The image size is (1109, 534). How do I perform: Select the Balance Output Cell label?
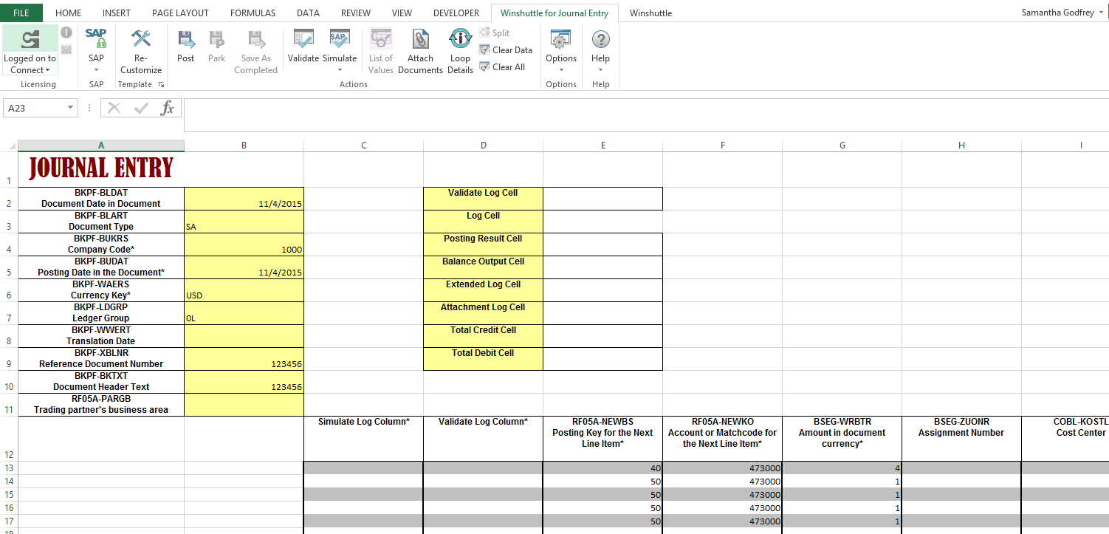coord(483,267)
